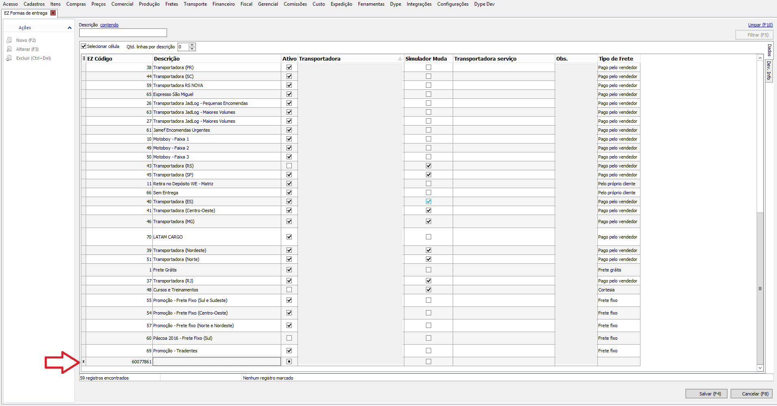Click the Salvar (F4) button
The height and width of the screenshot is (406, 777).
(x=706, y=394)
